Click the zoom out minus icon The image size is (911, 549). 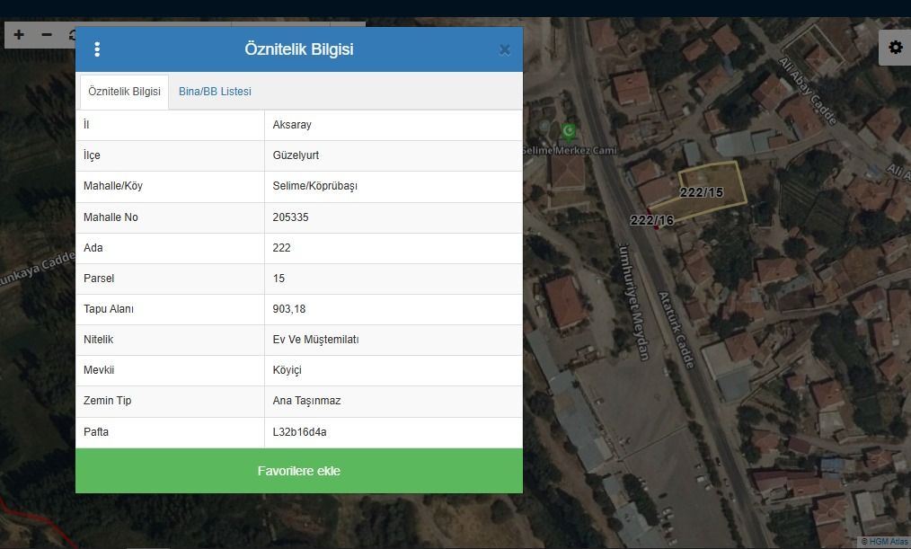(48, 35)
